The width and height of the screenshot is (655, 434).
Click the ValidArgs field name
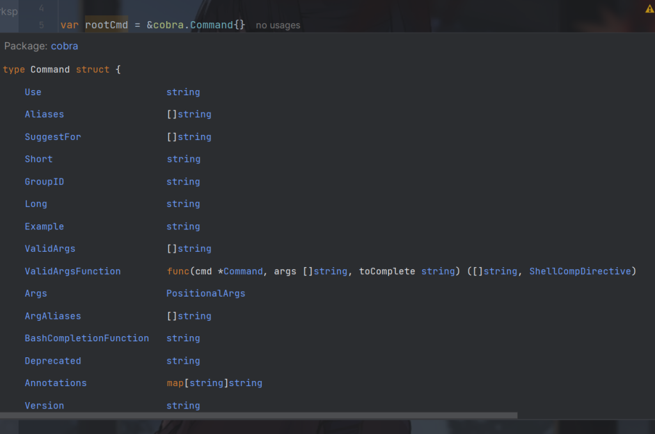(x=50, y=249)
